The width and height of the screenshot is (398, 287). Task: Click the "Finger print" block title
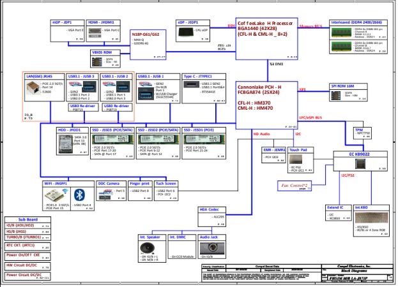pos(139,184)
